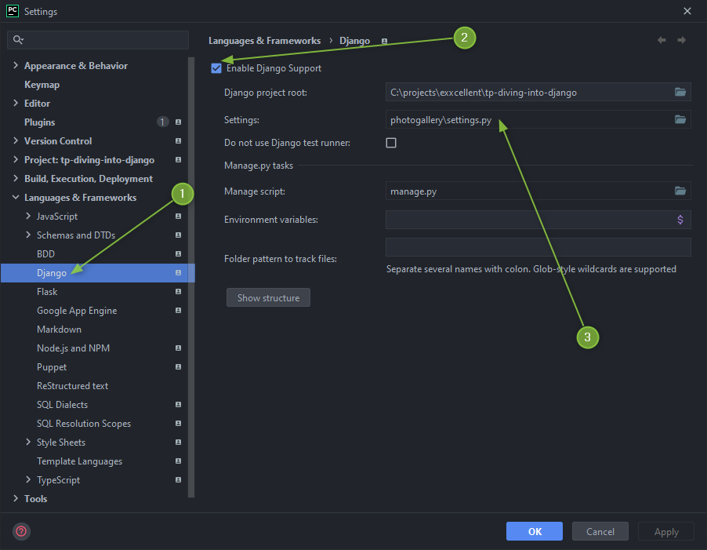Expand the Appearance & Behavior section
The width and height of the screenshot is (707, 550).
pos(16,66)
